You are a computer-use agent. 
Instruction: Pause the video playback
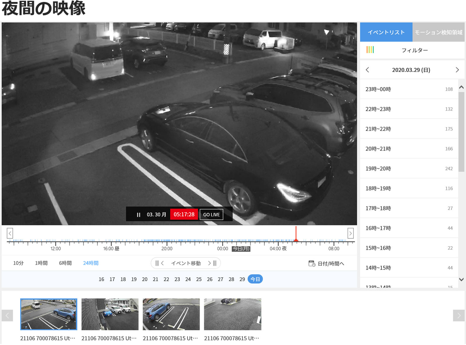pyautogui.click(x=139, y=215)
